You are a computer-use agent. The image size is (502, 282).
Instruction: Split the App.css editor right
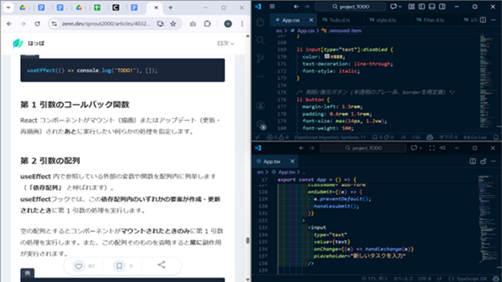click(x=483, y=20)
